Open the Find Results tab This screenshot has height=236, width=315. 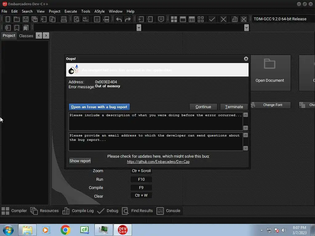[x=138, y=211]
